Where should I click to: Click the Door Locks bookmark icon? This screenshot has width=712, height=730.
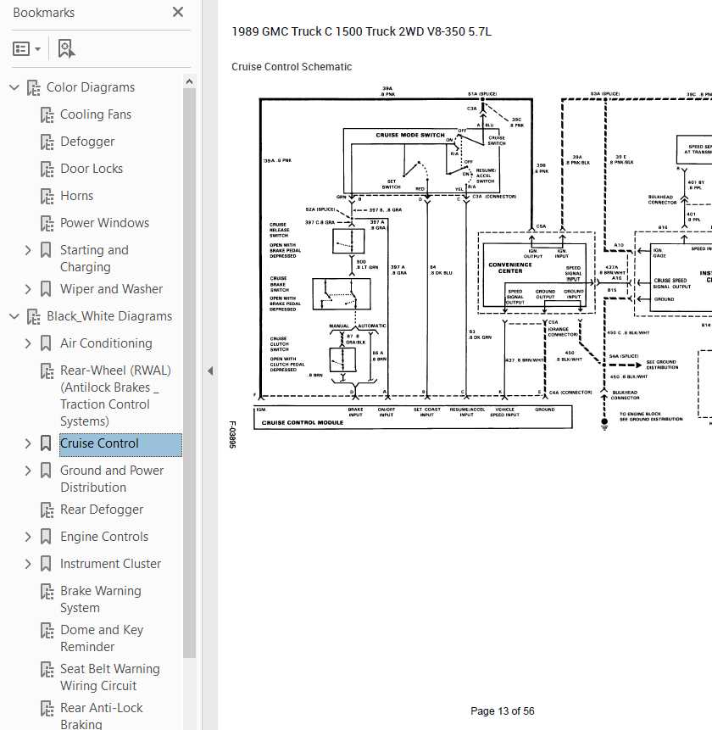click(47, 169)
